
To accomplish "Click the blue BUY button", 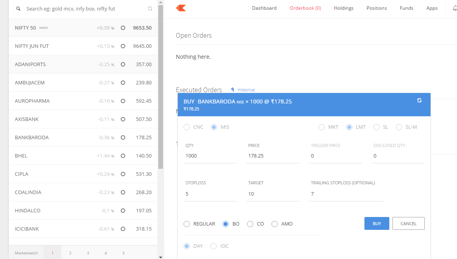I will point(376,224).
